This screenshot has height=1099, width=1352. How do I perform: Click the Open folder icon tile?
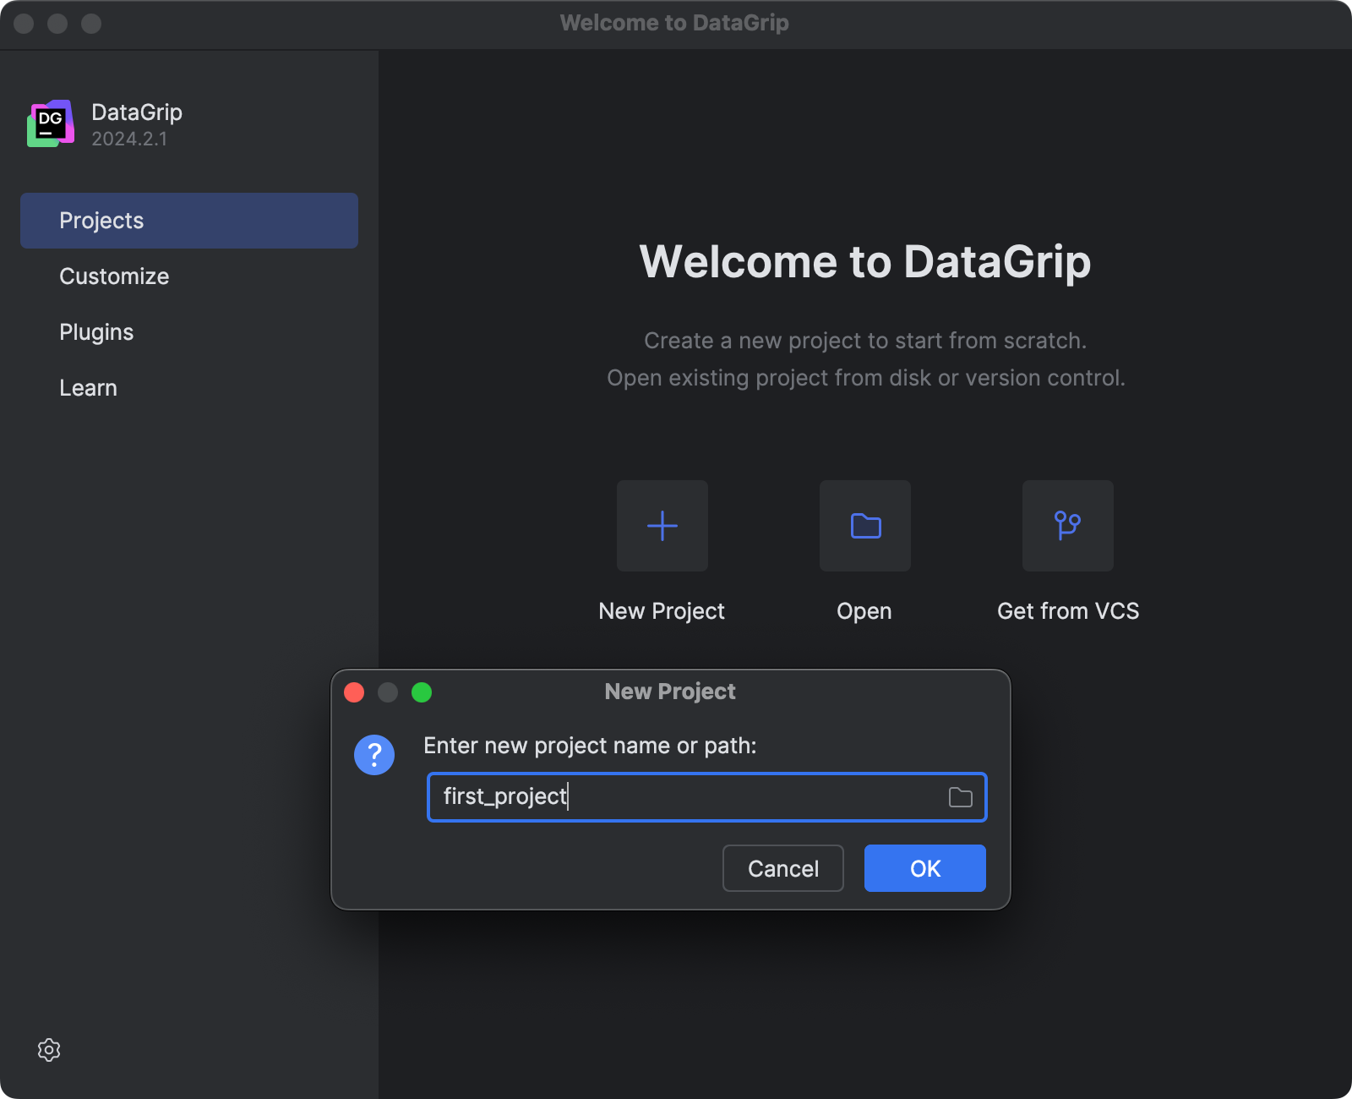coord(865,526)
